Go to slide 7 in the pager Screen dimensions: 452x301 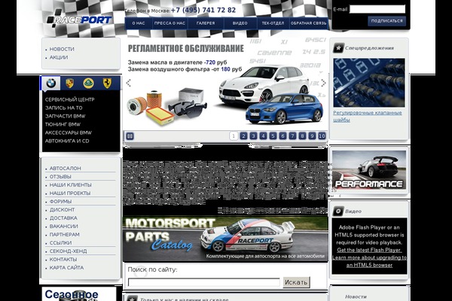click(x=292, y=135)
